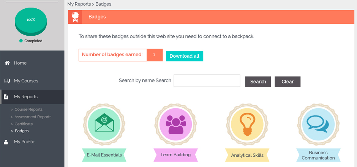Open Course Reports submenu item
This screenshot has height=167, width=357.
point(28,109)
